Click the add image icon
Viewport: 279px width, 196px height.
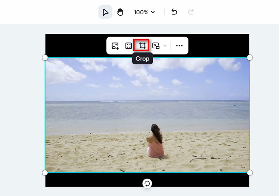115,46
